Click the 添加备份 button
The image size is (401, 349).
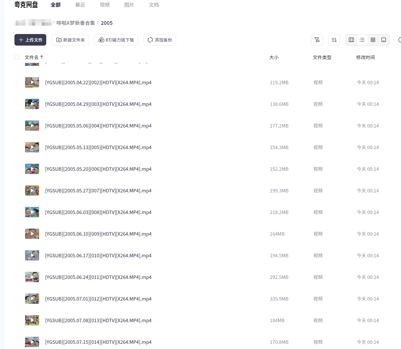(x=160, y=40)
